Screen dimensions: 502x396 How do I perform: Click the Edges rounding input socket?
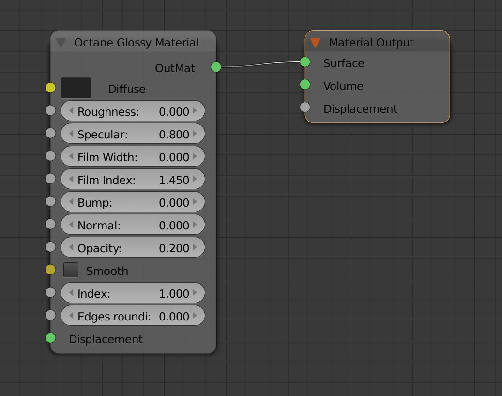click(x=50, y=315)
